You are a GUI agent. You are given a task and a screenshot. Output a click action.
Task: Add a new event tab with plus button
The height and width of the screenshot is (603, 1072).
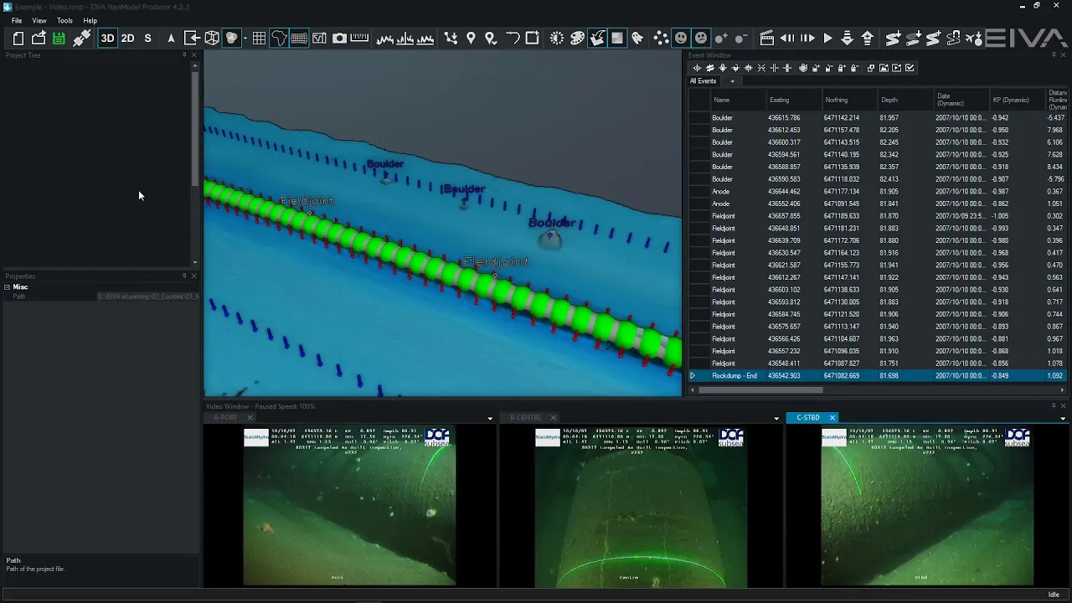tap(732, 81)
